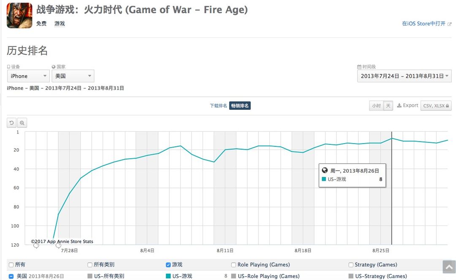Enable the Role Playing (Games) checkbox
This screenshot has height=280, width=456.
(x=233, y=265)
